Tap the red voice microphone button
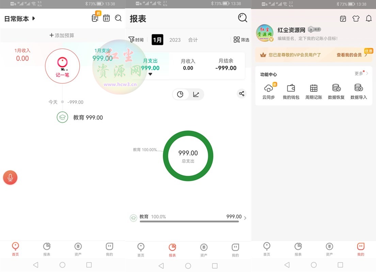Viewport: 376px width, 272px height. click(x=10, y=177)
